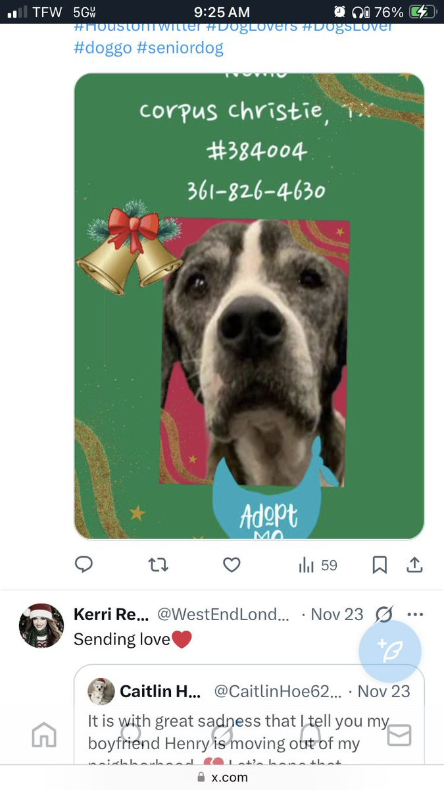Open Caitlin H's quoted post
The image size is (444, 790).
coord(249,718)
